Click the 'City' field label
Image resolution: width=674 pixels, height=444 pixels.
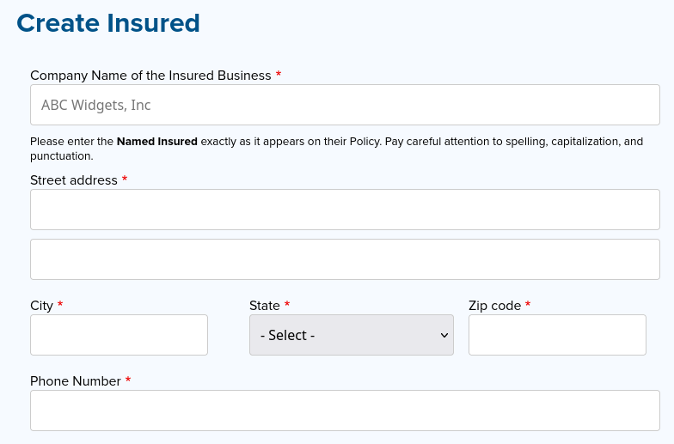(41, 306)
